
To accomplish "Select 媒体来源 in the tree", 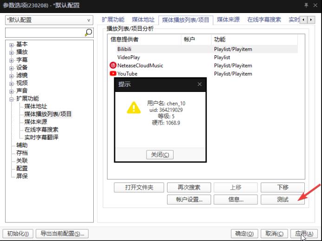I will pyautogui.click(x=36, y=122).
